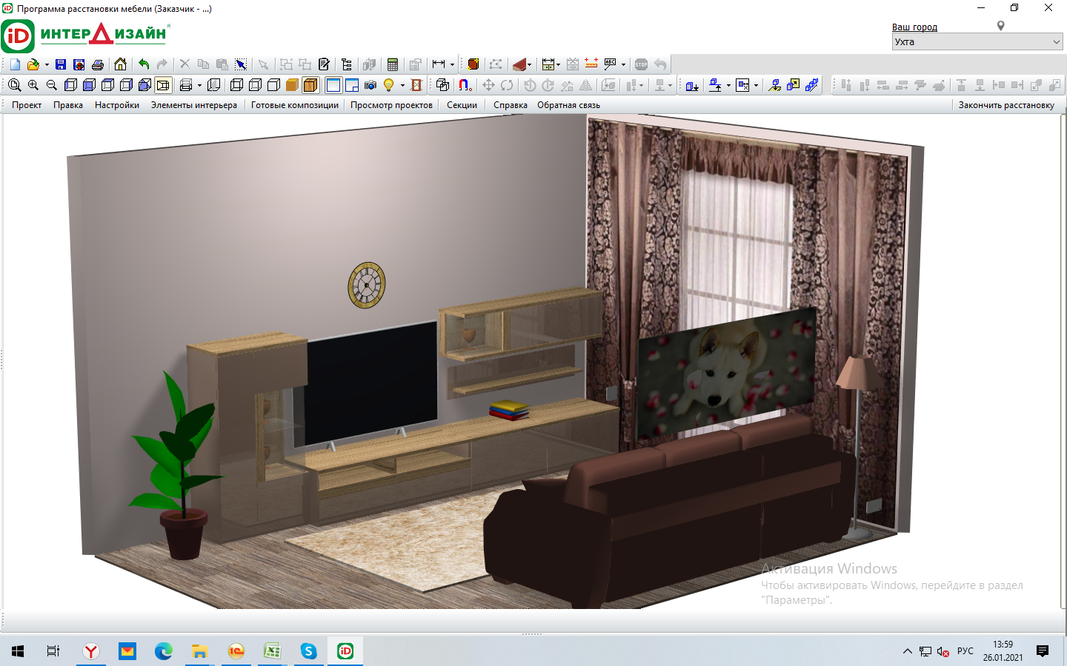Click the print icon in toolbar
Viewport: 1067px width, 666px height.
pyautogui.click(x=97, y=64)
